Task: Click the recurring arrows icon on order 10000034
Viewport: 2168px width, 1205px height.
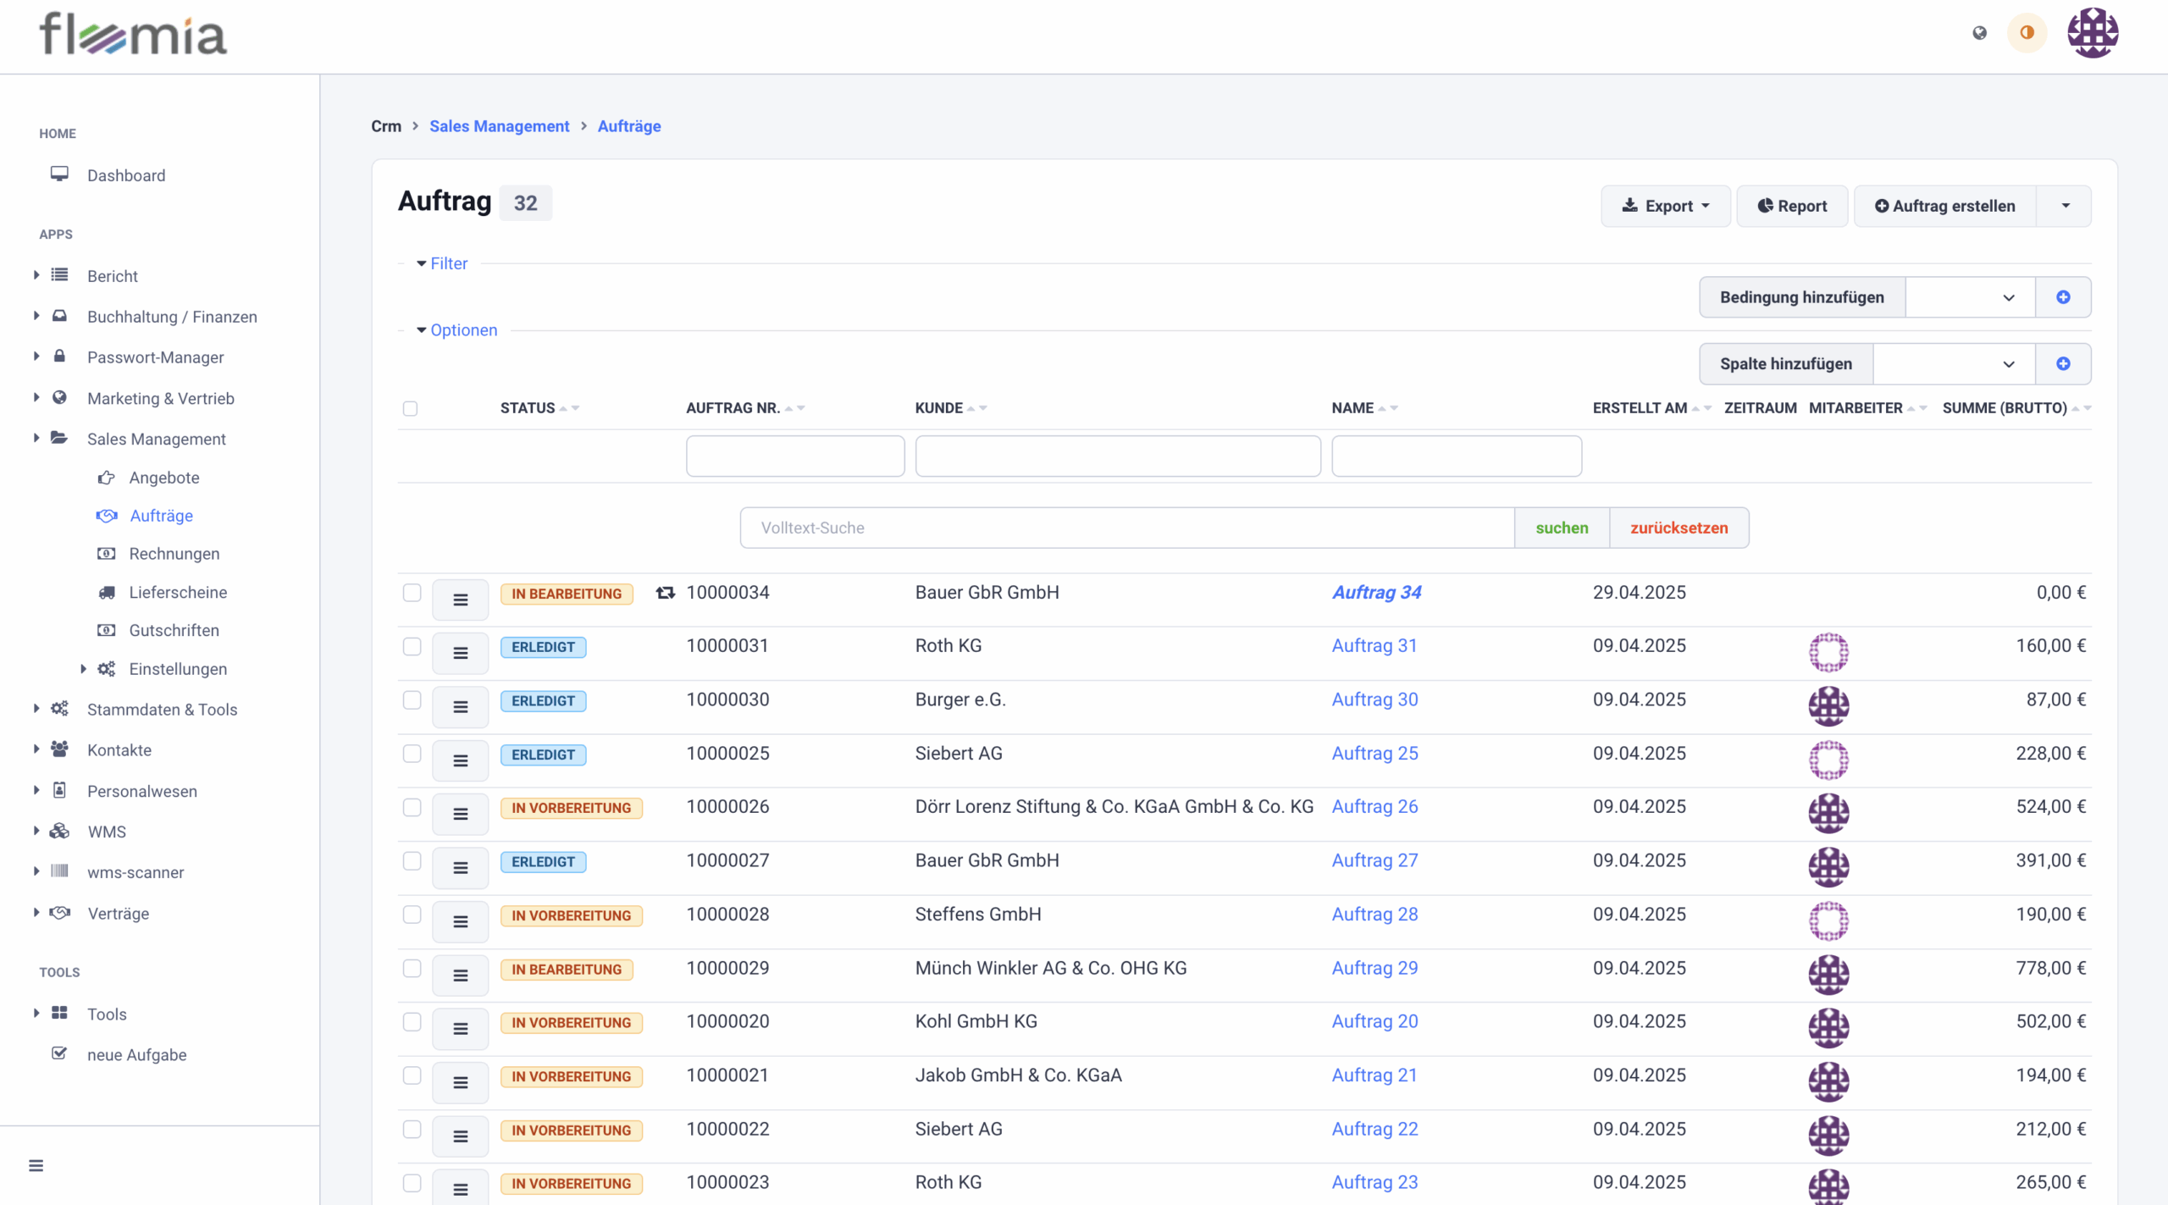Action: (x=666, y=593)
